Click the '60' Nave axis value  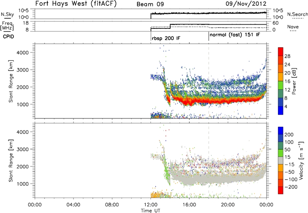click(x=276, y=23)
